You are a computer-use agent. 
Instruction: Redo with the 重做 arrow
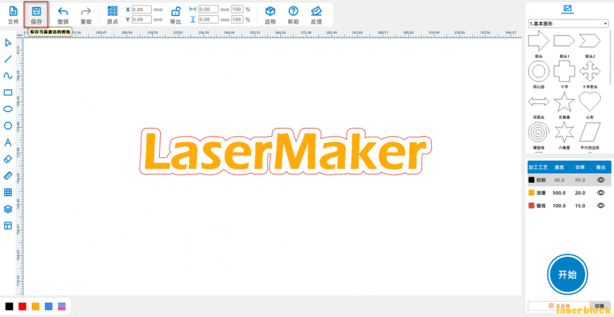86,10
